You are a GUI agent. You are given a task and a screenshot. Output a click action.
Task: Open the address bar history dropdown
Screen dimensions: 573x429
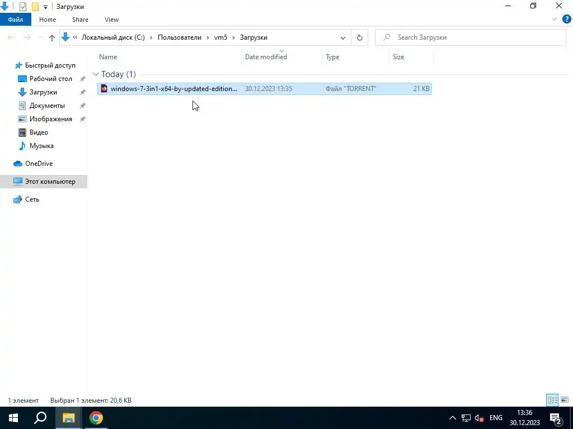click(x=343, y=37)
